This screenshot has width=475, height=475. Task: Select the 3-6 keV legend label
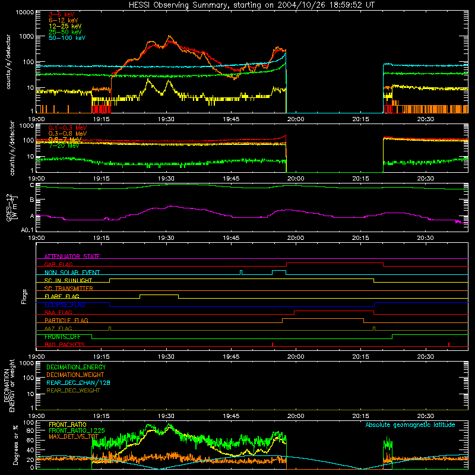[62, 14]
